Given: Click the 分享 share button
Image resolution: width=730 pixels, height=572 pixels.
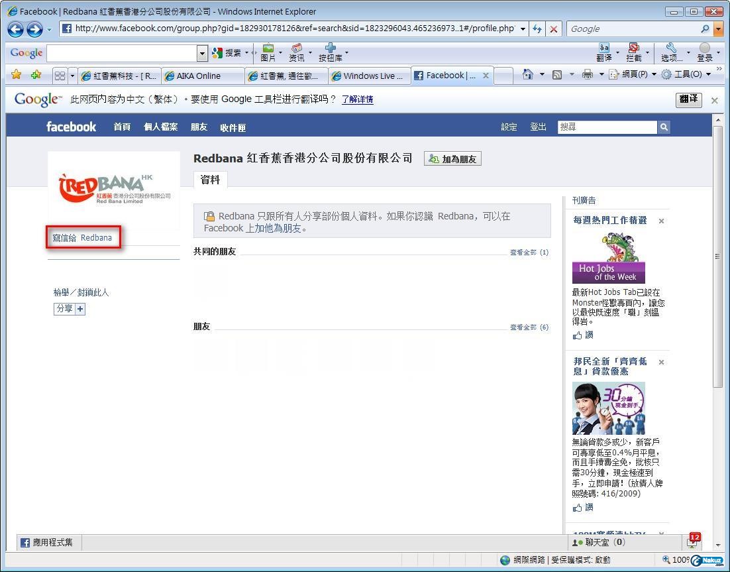Looking at the screenshot, I should coord(70,309).
